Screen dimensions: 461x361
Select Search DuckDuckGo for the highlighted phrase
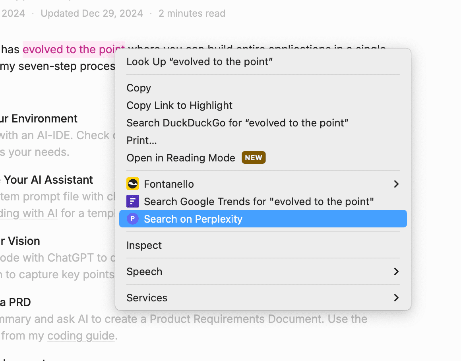pos(237,122)
